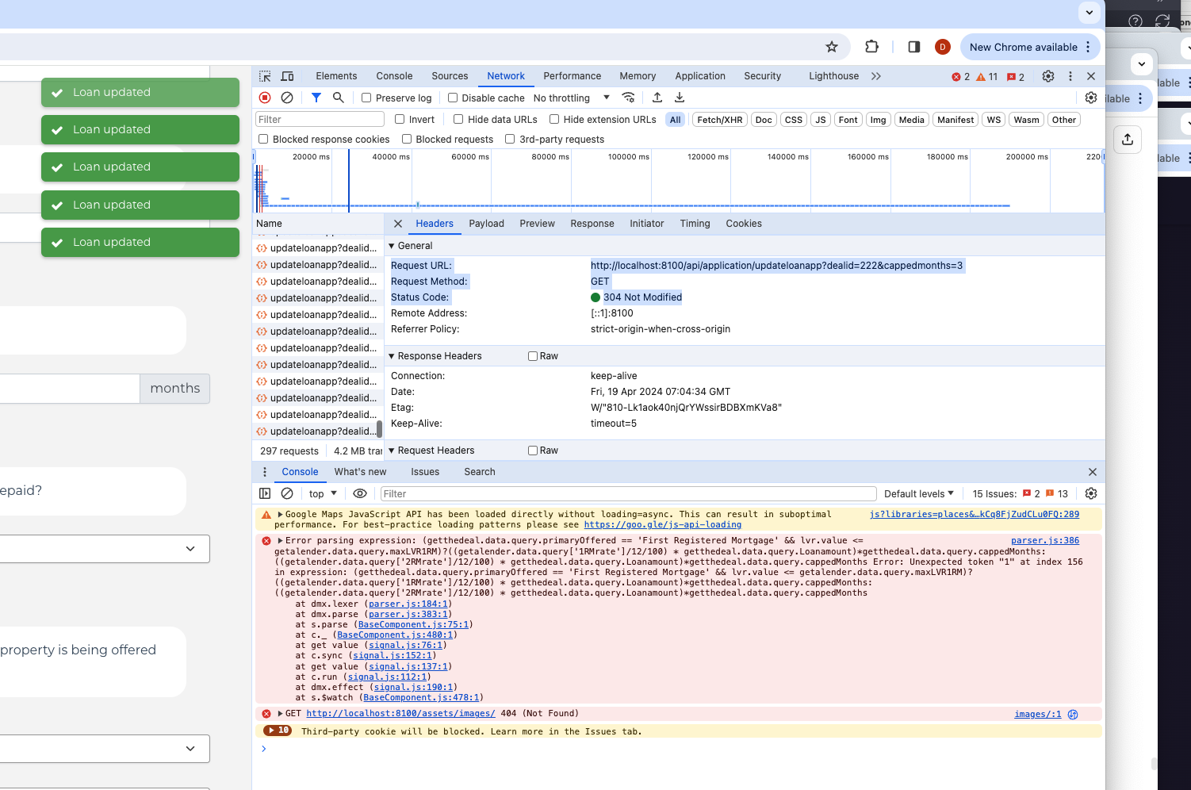Click the errors count badge showing 2

960,77
